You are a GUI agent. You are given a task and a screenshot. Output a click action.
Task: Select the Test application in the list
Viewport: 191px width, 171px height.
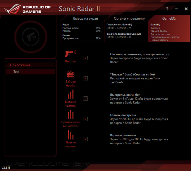point(30,72)
